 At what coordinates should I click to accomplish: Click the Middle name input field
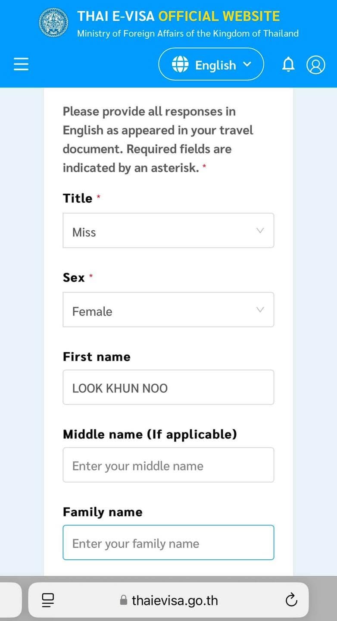168,465
